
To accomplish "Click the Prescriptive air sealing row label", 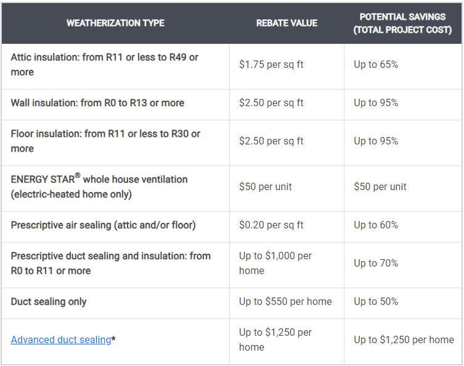I will click(104, 225).
